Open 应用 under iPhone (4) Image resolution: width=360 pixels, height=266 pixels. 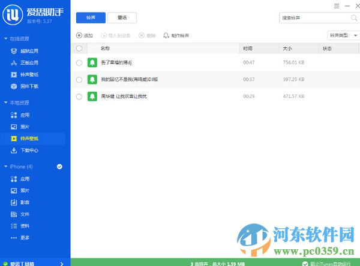pos(20,179)
